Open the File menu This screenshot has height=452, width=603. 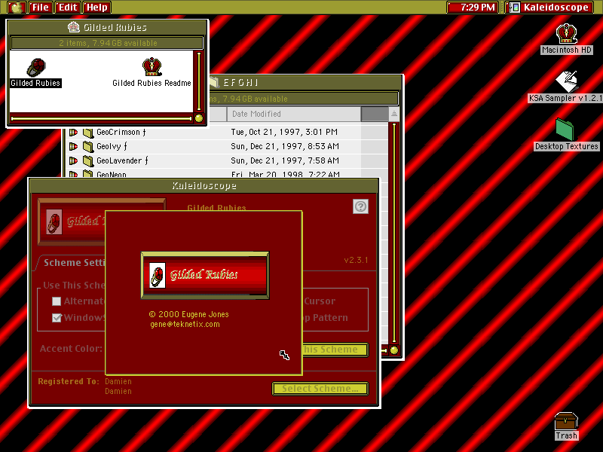pos(40,8)
